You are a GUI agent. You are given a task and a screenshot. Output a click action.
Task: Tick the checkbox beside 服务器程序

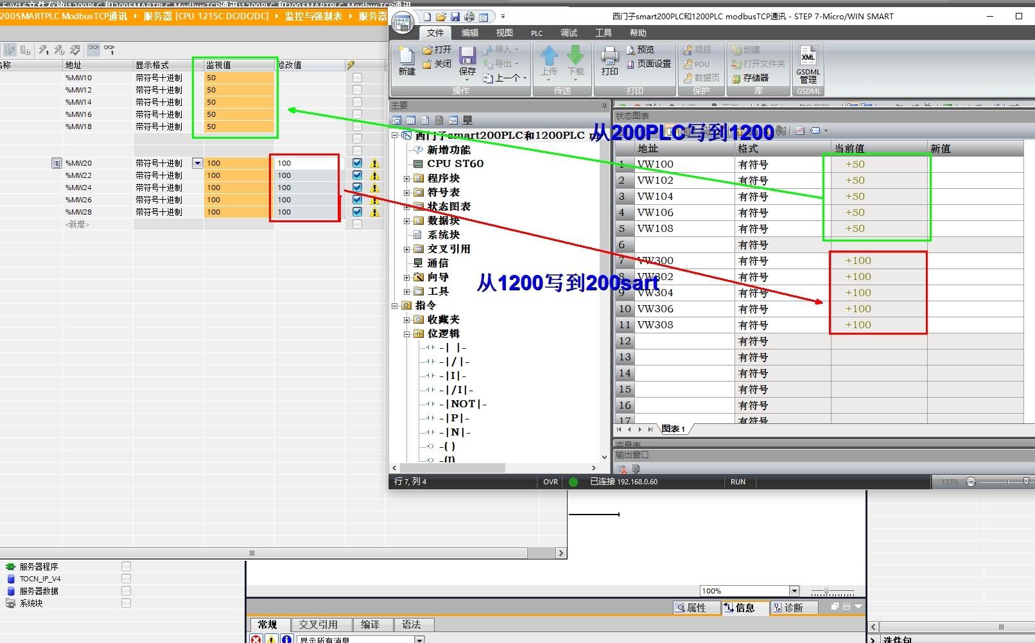coord(126,567)
